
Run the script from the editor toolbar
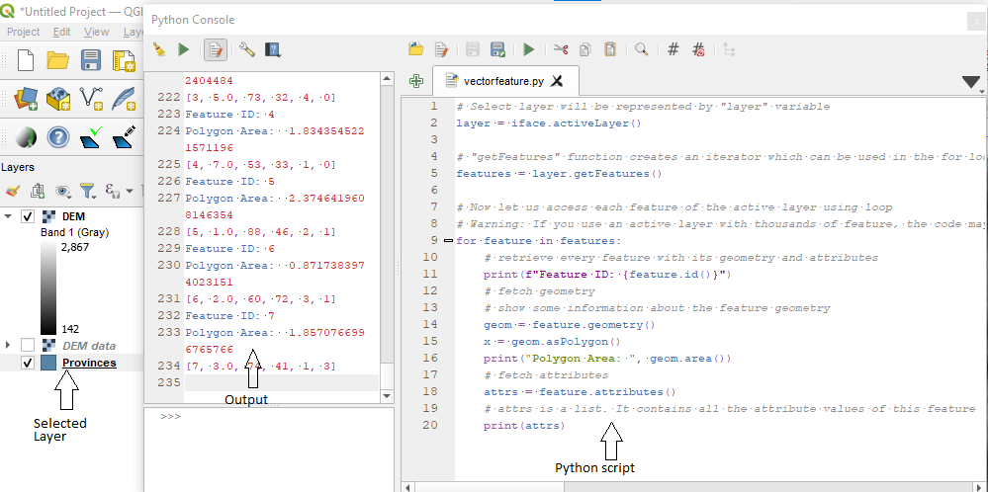coord(529,48)
